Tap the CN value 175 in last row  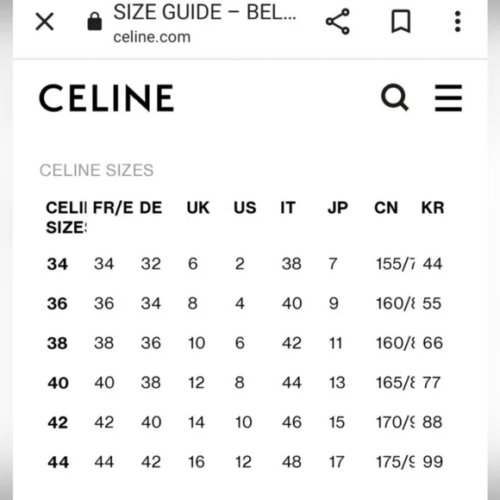point(395,462)
